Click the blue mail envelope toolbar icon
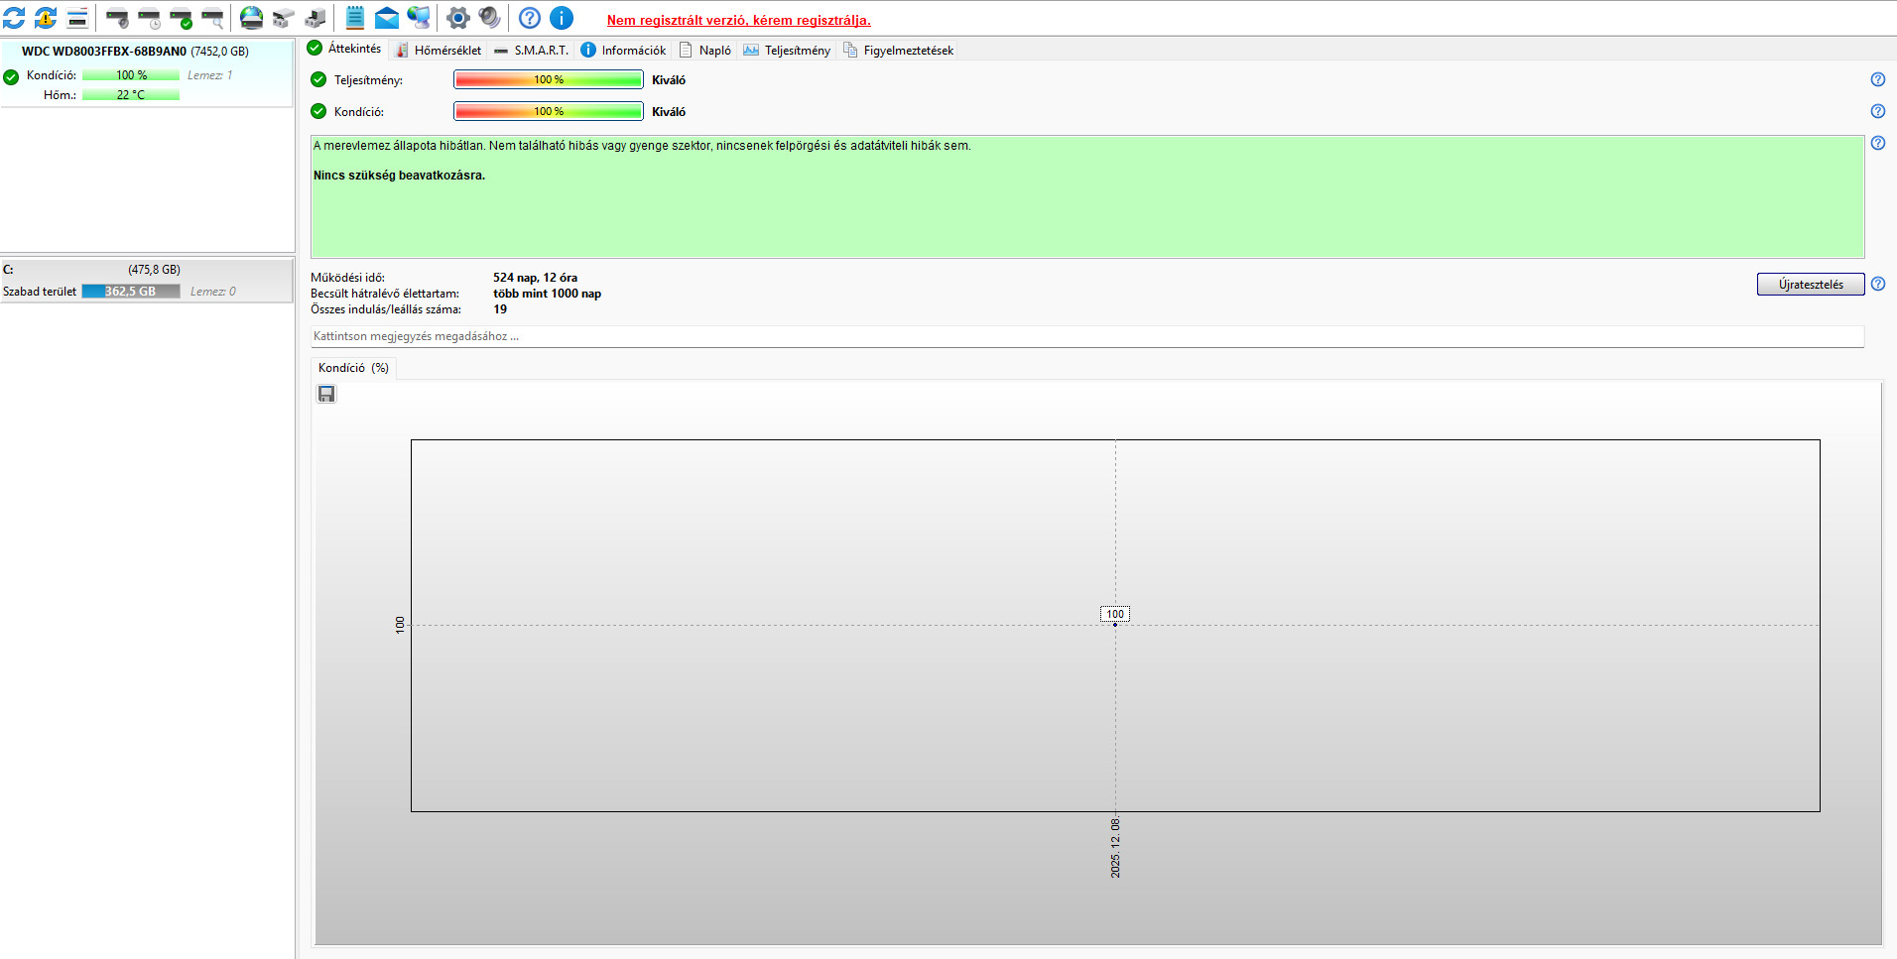The width and height of the screenshot is (1897, 959). pyautogui.click(x=387, y=18)
